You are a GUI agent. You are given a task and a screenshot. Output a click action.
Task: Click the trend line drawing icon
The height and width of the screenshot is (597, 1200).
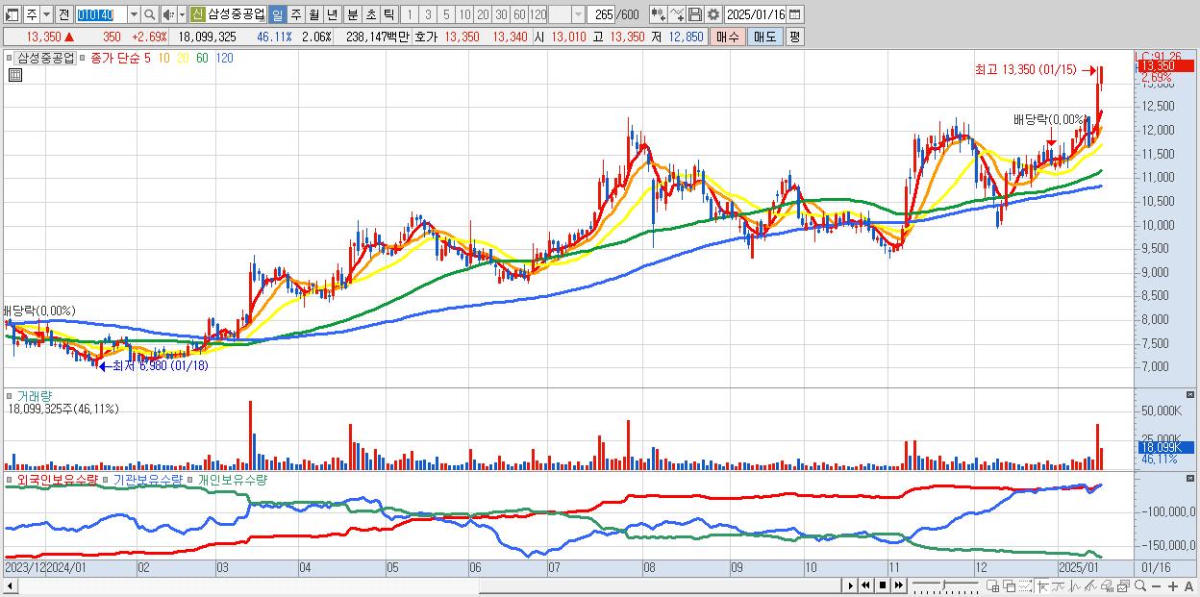(1058, 585)
